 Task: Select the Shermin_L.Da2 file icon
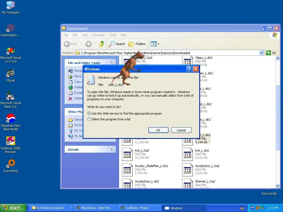coord(188,184)
